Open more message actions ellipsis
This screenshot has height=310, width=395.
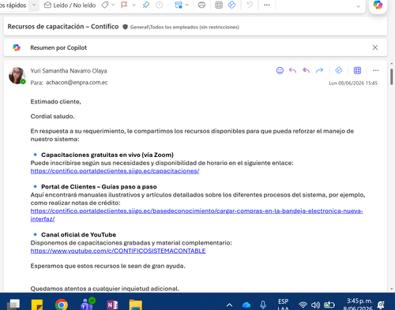[x=376, y=70]
